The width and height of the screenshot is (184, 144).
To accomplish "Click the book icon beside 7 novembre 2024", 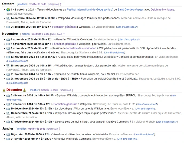I will pyautogui.click(x=8, y=44).
